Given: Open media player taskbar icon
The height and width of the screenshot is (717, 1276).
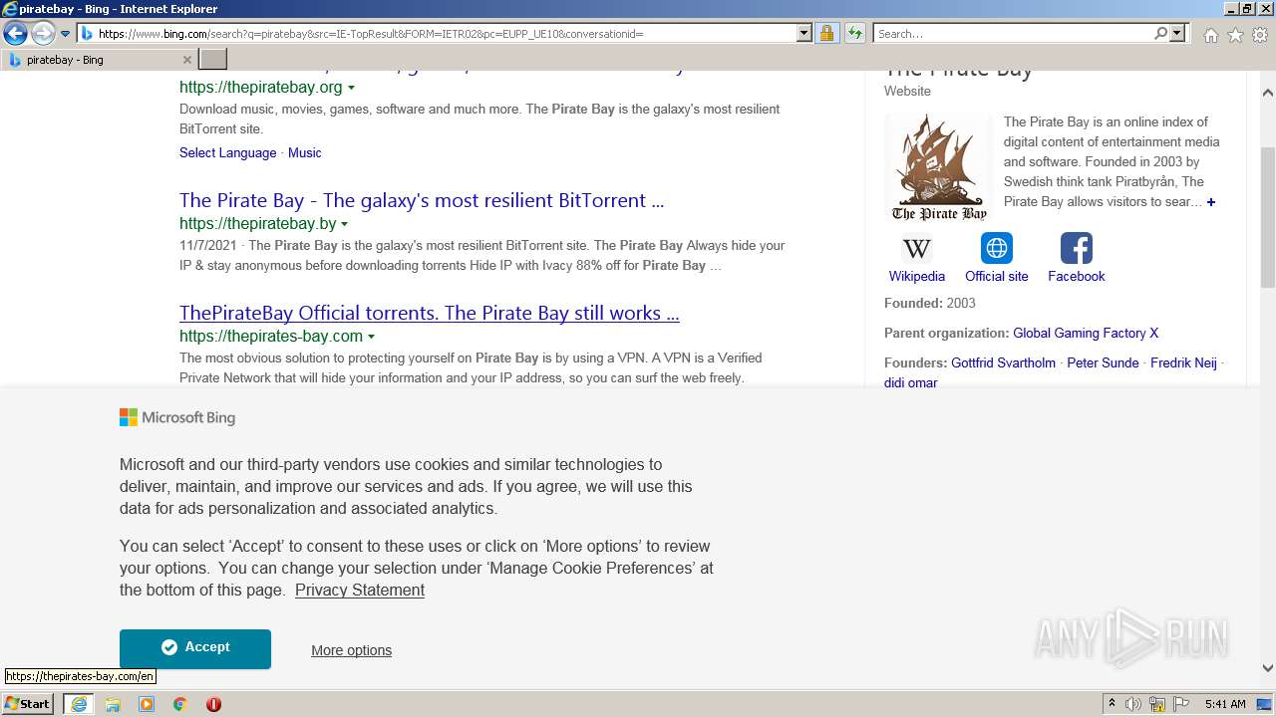Looking at the screenshot, I should (x=147, y=704).
